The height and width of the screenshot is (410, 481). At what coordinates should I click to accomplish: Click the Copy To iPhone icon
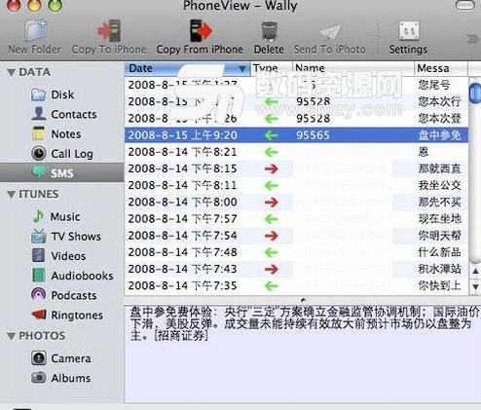pyautogui.click(x=109, y=31)
